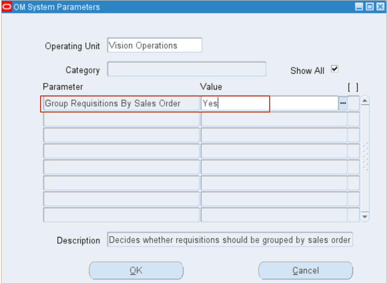387x284 pixels.
Task: Click the Category field
Action: (x=187, y=69)
